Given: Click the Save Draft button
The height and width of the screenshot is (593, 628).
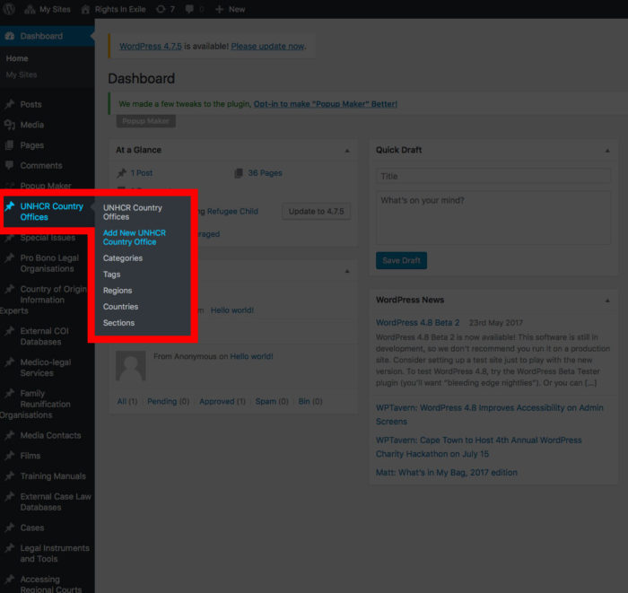Looking at the screenshot, I should [x=401, y=261].
